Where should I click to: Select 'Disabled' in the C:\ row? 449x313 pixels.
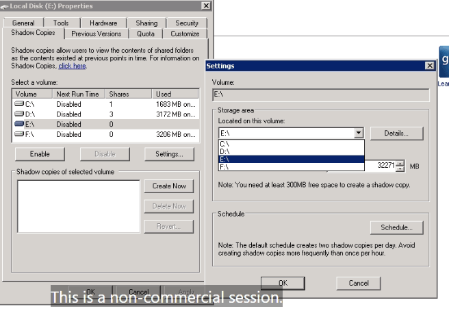coord(68,104)
